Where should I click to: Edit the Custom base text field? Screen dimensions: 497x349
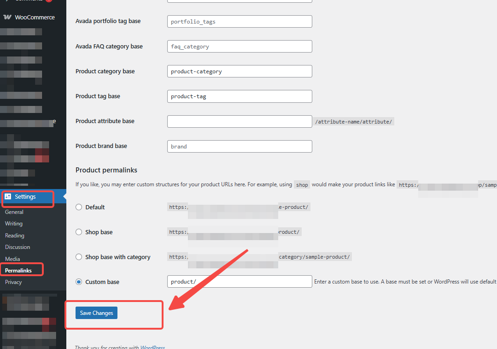pyautogui.click(x=240, y=282)
